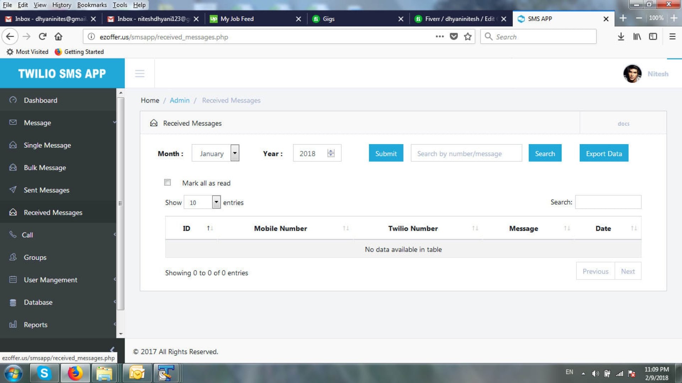The image size is (682, 383).
Task: Open Firefox from the Windows taskbar
Action: point(75,373)
